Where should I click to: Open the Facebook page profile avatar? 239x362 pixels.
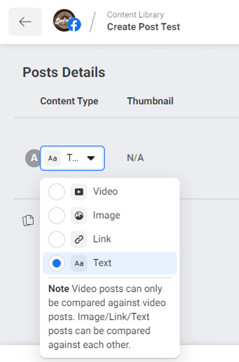[x=67, y=21]
